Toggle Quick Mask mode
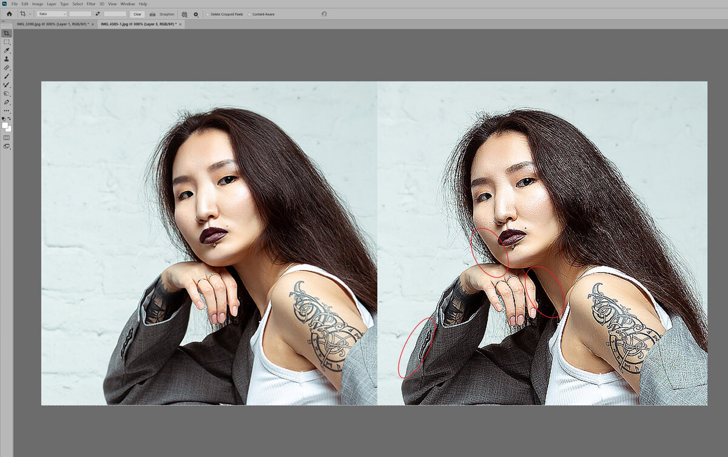This screenshot has width=728, height=457. click(7, 138)
